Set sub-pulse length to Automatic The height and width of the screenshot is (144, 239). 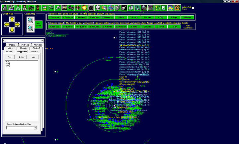[54, 26]
